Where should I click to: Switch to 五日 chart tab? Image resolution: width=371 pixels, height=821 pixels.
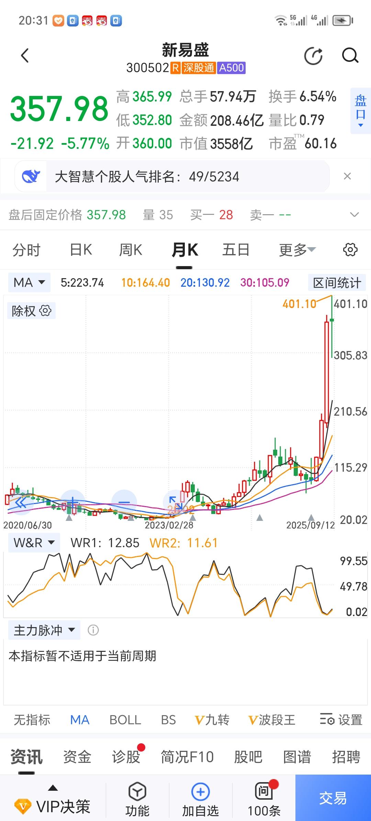236,250
